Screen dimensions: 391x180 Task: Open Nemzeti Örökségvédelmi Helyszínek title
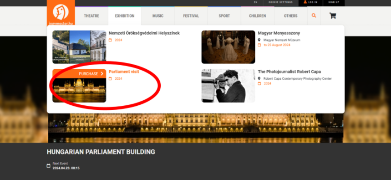click(x=144, y=33)
